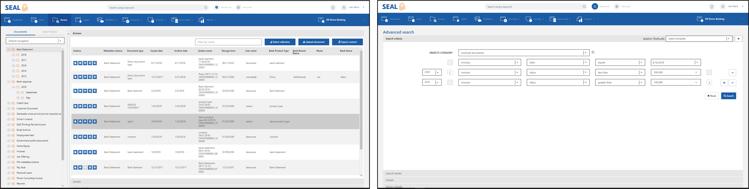The height and width of the screenshot is (189, 749).
Task: Toggle closing parenthesis on the 'greater than' row
Action: 709,83
